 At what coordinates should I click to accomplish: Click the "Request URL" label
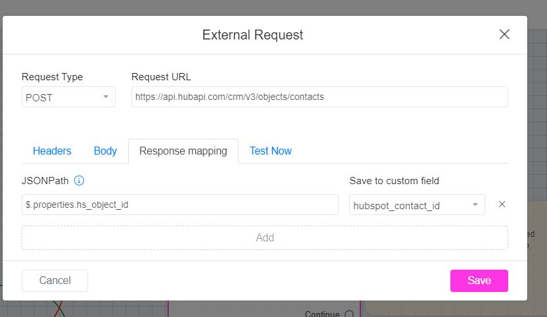161,77
